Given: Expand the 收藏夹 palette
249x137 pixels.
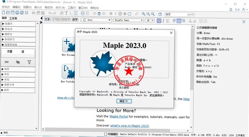Looking at the screenshot, I should pos(18,24).
